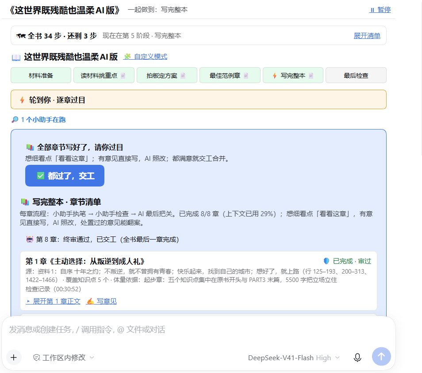The height and width of the screenshot is (373, 422).
Task: Click the microphone voice input icon
Action: click(x=357, y=358)
